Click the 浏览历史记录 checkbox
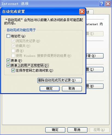The height and width of the screenshot is (135, 112). [13, 41]
